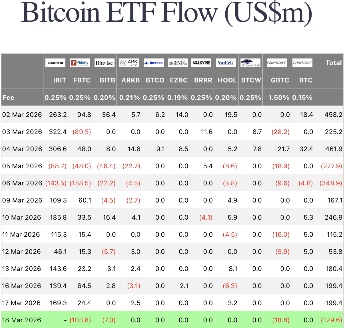The height and width of the screenshot is (328, 345).
Task: Click the WisdomTree logo
Action: point(250,63)
